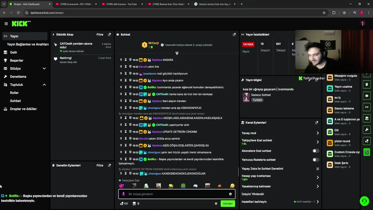Click the Sadece Sohbet category thumbnail
This screenshot has height=210, width=373.
(x=246, y=97)
